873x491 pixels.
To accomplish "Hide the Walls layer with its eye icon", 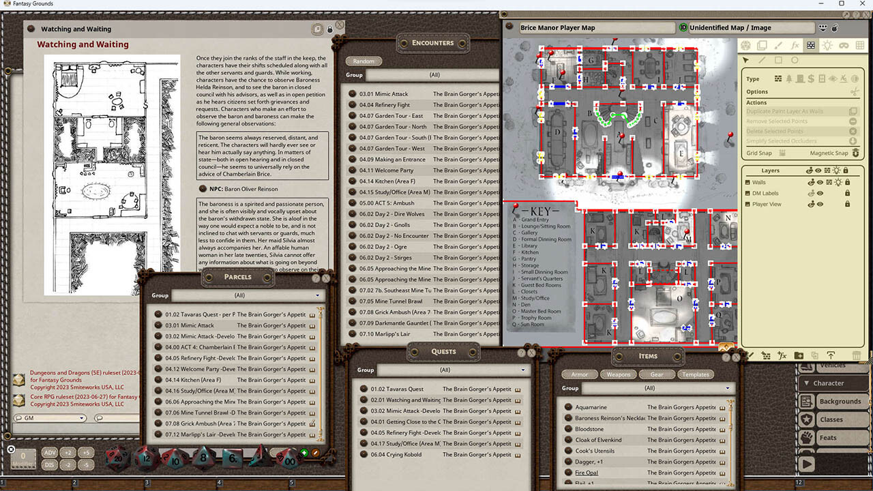I will [x=819, y=182].
